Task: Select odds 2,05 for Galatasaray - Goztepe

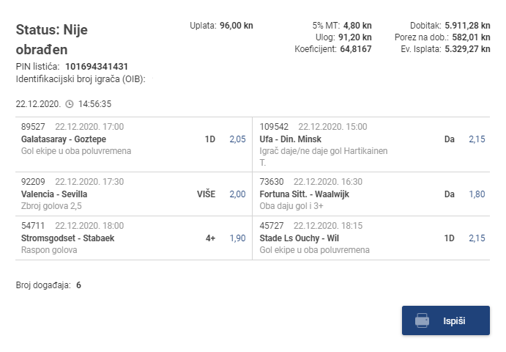Action: pos(237,139)
